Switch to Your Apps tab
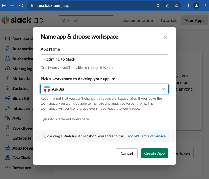This screenshot has height=179, width=209. click(x=195, y=20)
